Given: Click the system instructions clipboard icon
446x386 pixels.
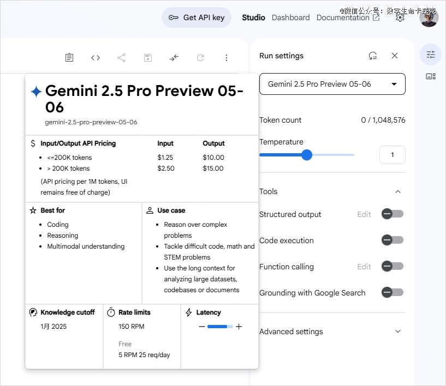Looking at the screenshot, I should [x=69, y=58].
